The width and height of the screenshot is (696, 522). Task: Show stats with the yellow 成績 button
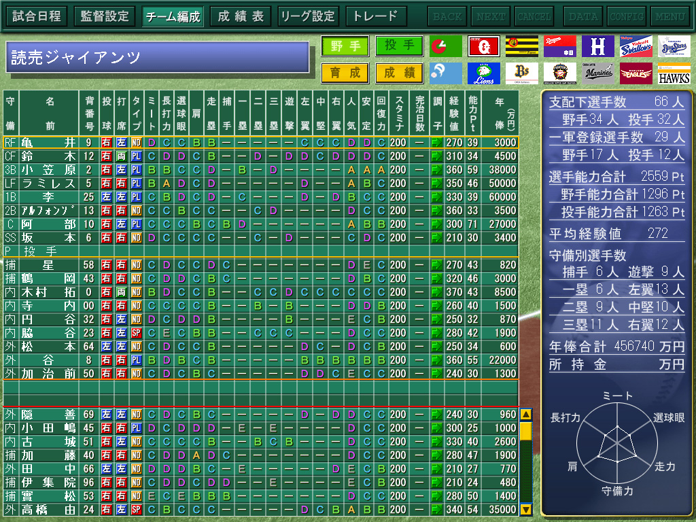click(x=399, y=73)
